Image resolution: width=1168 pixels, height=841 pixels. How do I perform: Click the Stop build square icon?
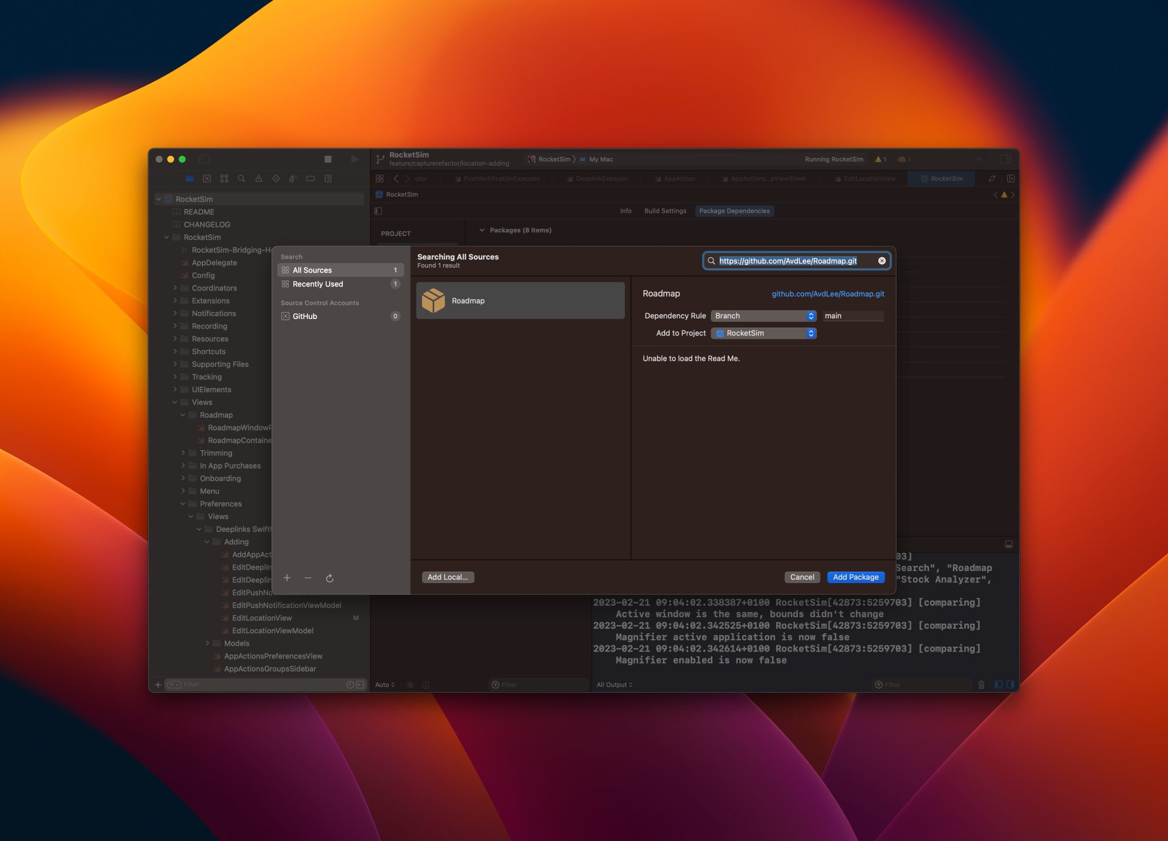pyautogui.click(x=328, y=159)
